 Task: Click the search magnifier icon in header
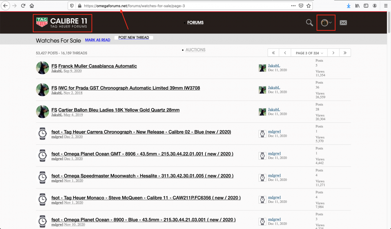[309, 23]
